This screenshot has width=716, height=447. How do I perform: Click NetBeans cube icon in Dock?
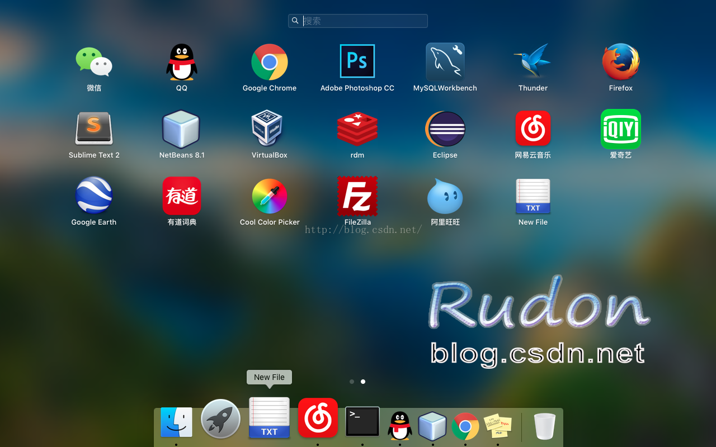[432, 426]
